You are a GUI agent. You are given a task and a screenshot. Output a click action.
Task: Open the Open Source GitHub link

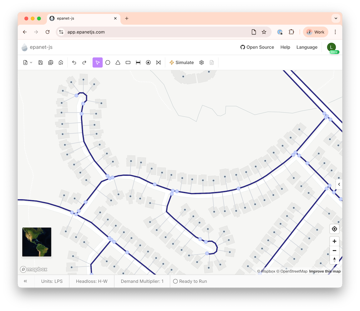[257, 47]
